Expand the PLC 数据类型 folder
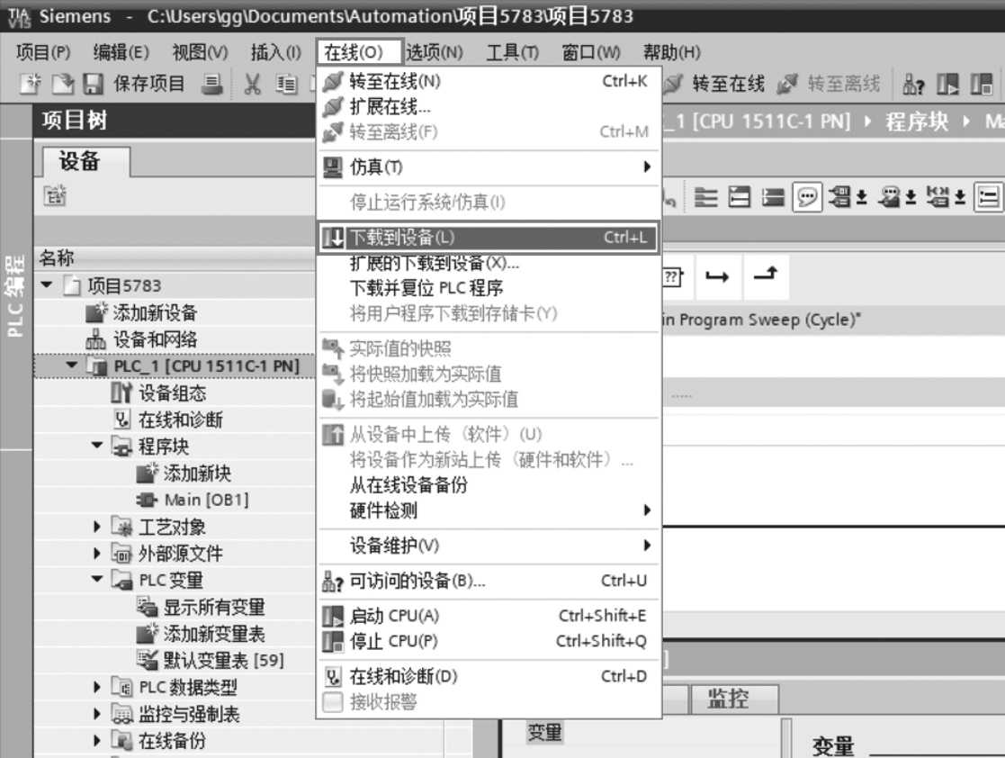Image resolution: width=1005 pixels, height=758 pixels. click(97, 687)
